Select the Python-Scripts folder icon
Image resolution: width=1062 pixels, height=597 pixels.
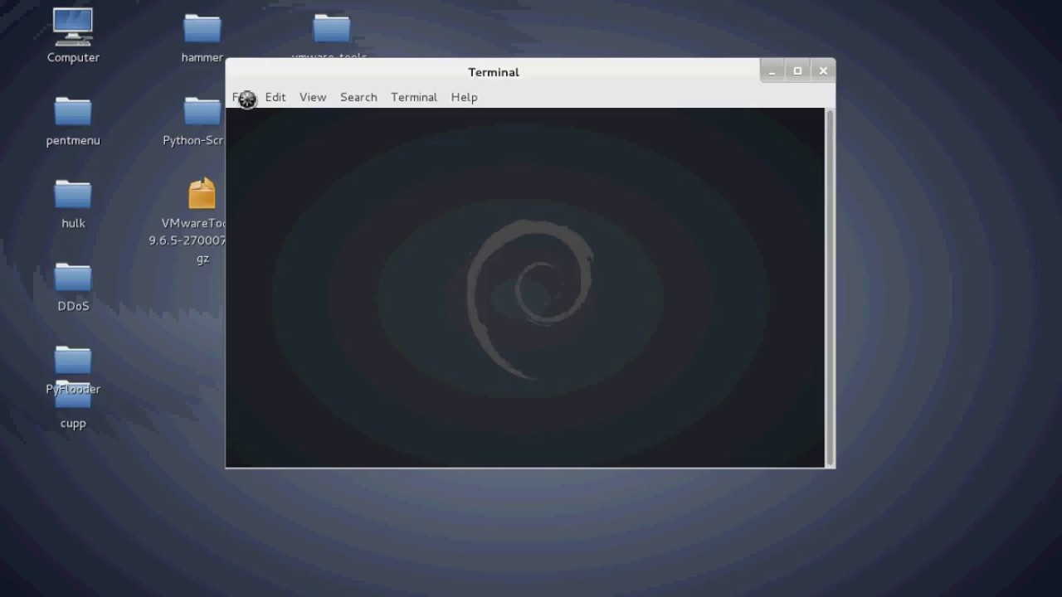[202, 112]
